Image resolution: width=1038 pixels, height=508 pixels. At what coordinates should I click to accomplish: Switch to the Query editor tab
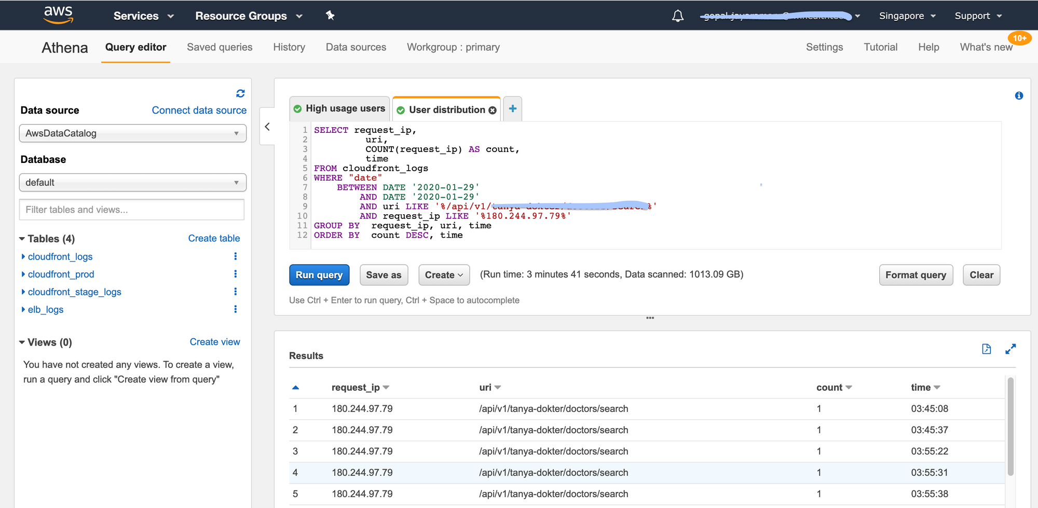pos(135,47)
